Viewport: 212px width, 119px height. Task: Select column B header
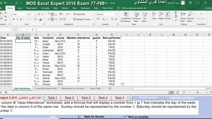click(x=23, y=35)
